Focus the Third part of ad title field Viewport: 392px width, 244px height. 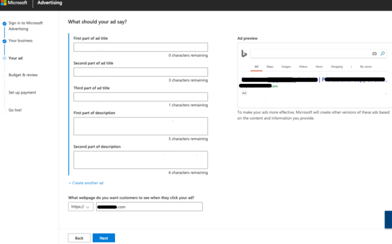click(x=141, y=97)
